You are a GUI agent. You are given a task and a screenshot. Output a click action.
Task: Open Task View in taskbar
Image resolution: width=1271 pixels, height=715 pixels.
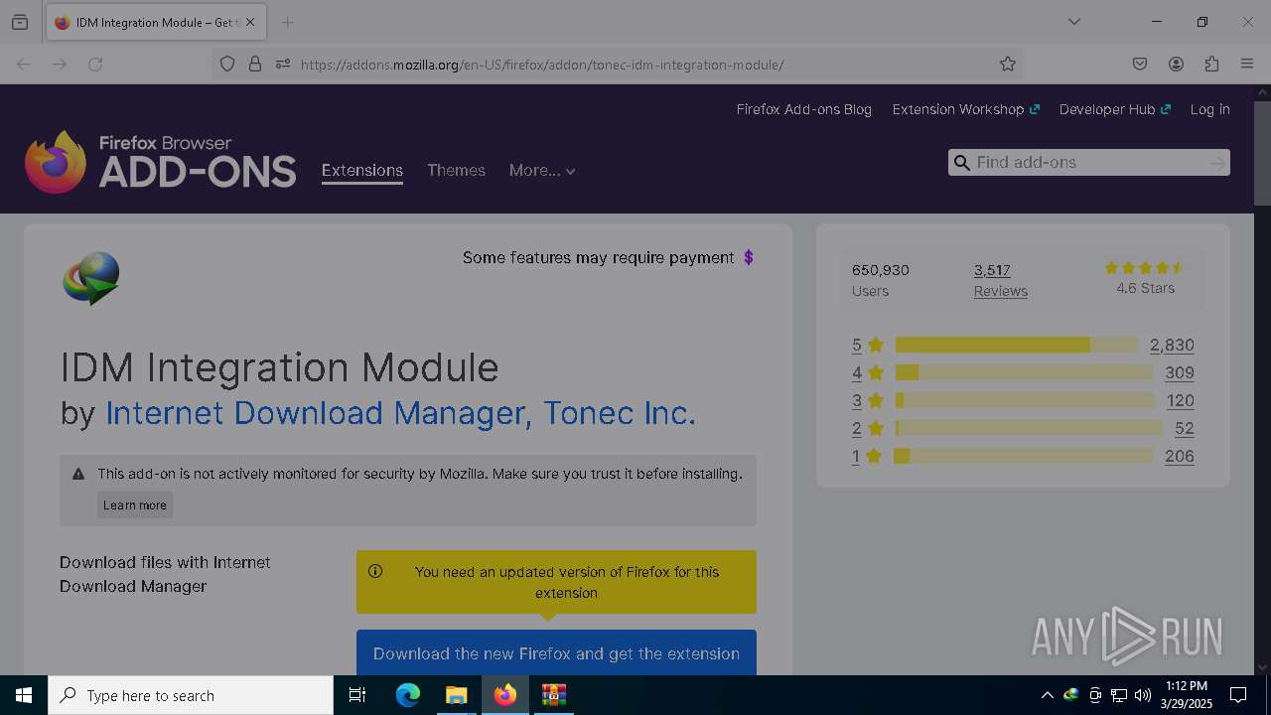coord(357,695)
